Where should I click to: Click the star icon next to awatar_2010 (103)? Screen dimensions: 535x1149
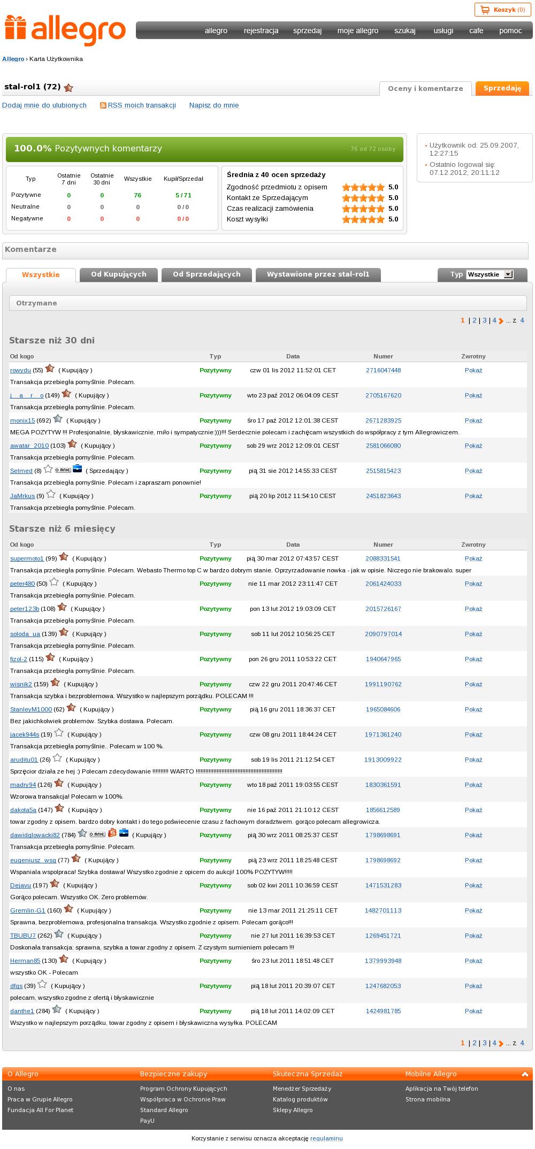coord(72,444)
